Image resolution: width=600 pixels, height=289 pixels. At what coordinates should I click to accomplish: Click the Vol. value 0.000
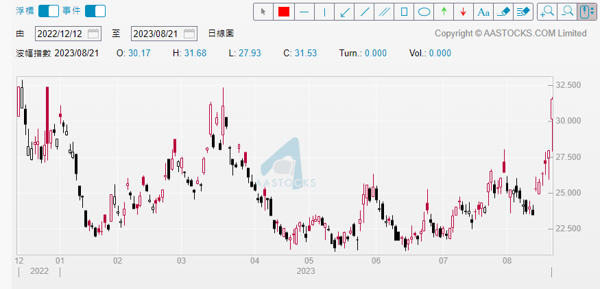point(440,54)
